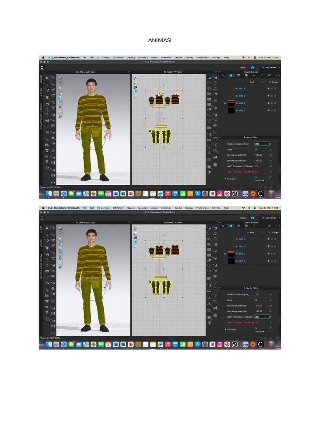The width and height of the screenshot is (320, 427).
Task: Expand the Pressure section in top Property Editor
Action: pos(226,178)
